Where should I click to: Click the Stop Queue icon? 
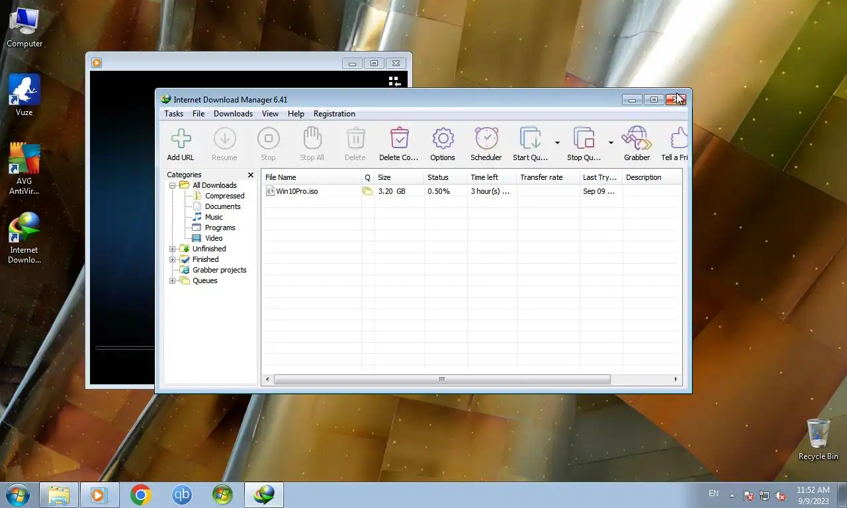584,138
